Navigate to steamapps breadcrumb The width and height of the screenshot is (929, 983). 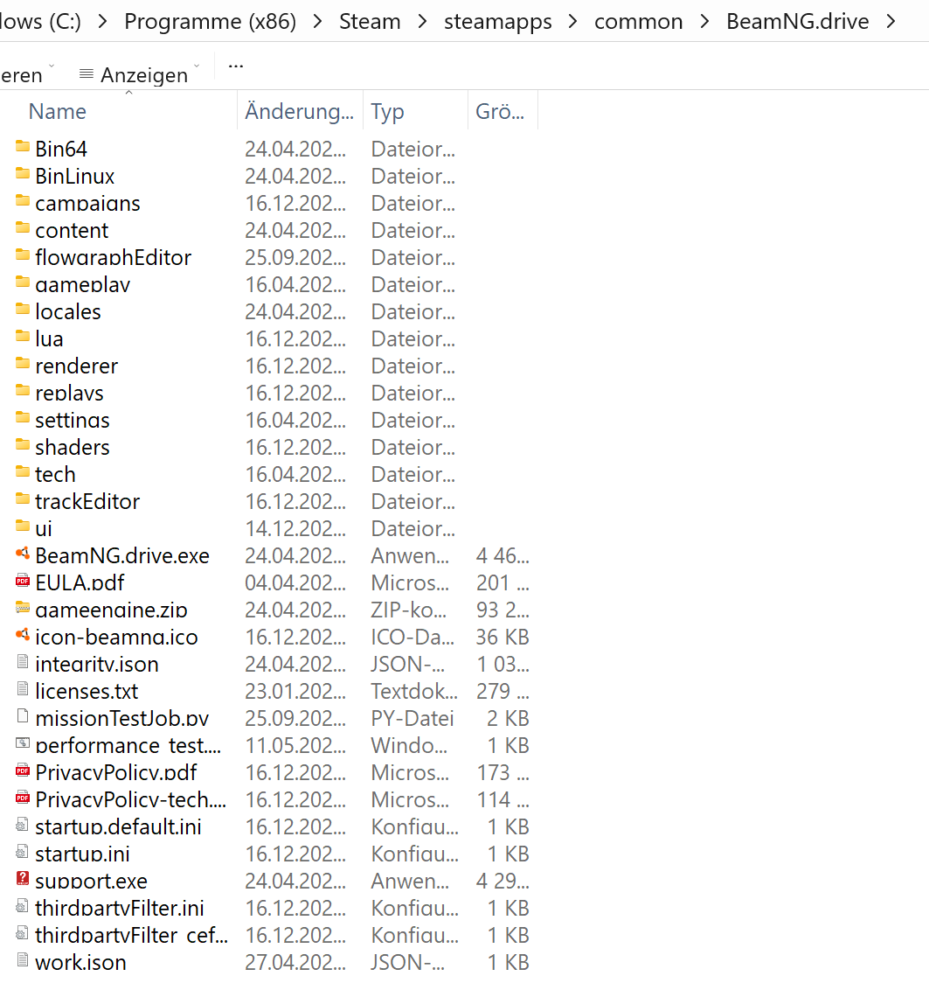click(x=498, y=23)
